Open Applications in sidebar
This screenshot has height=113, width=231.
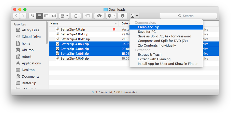point(28,63)
